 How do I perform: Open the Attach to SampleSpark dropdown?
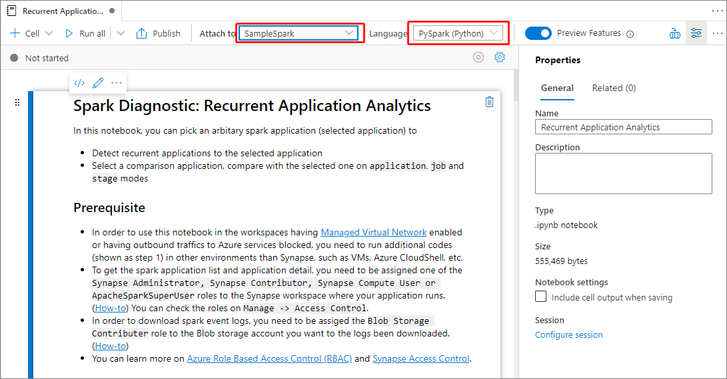tap(299, 33)
